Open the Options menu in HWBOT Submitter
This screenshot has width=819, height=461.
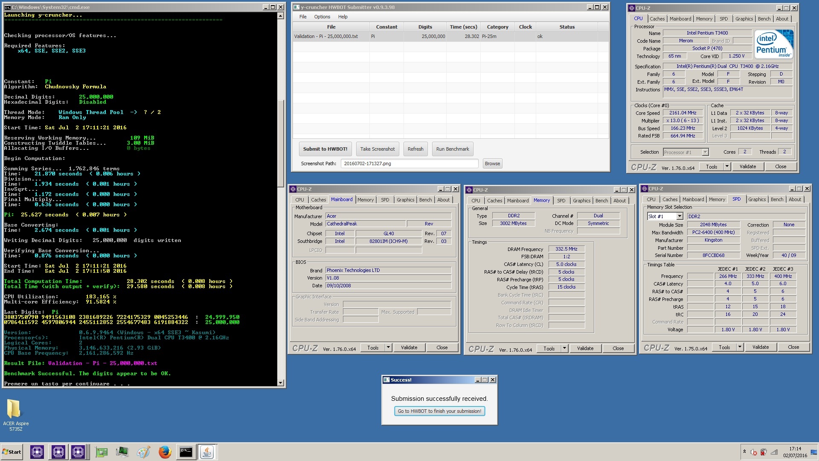click(322, 17)
